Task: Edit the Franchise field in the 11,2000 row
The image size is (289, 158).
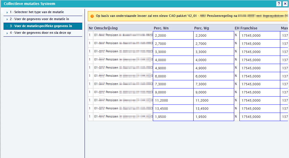Action: coord(260,100)
